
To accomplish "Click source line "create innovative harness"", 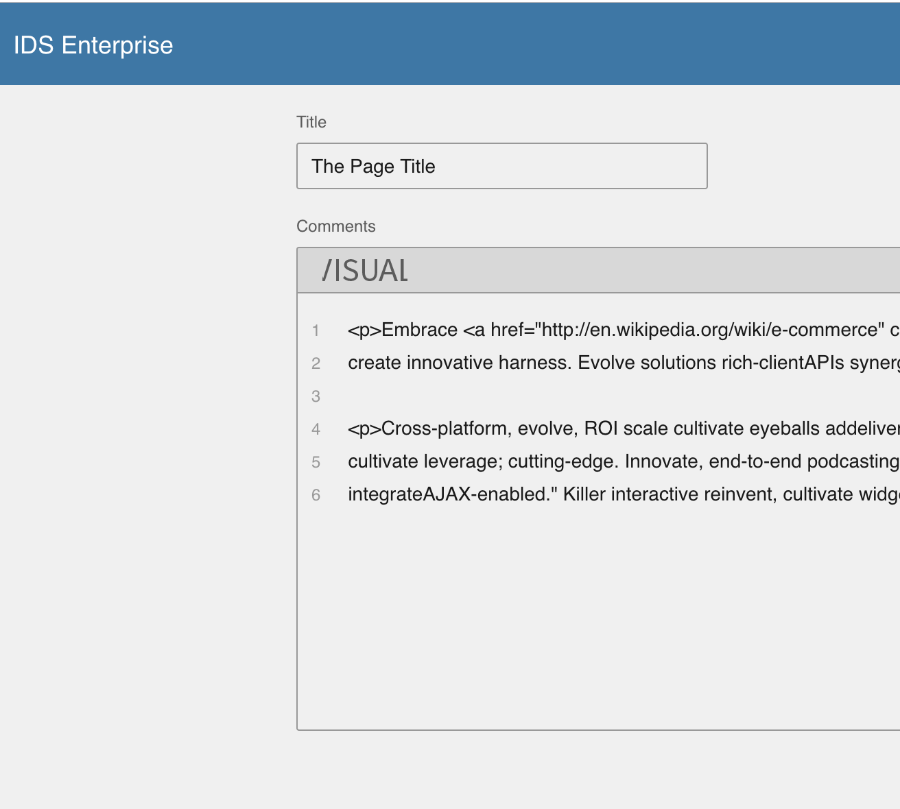I will pos(624,363).
